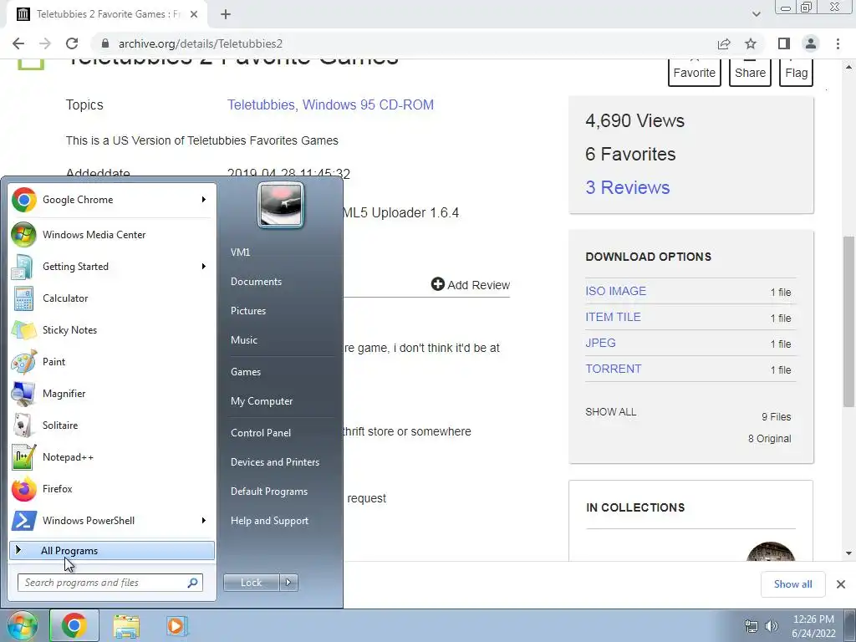
Task: Click Teletubbies topic link
Action: [261, 104]
